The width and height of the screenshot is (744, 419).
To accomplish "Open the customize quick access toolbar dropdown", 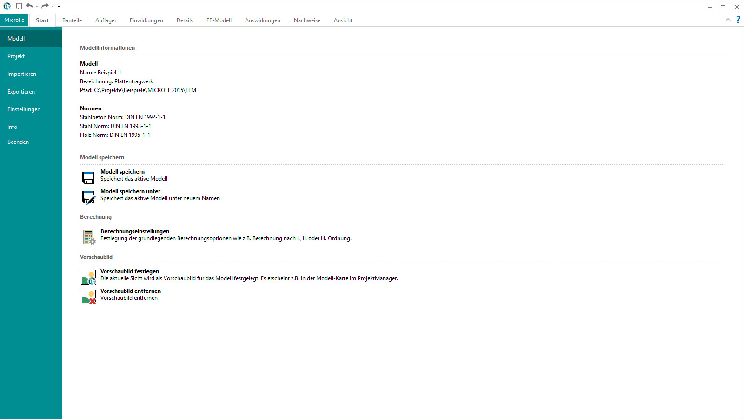I will [x=59, y=7].
